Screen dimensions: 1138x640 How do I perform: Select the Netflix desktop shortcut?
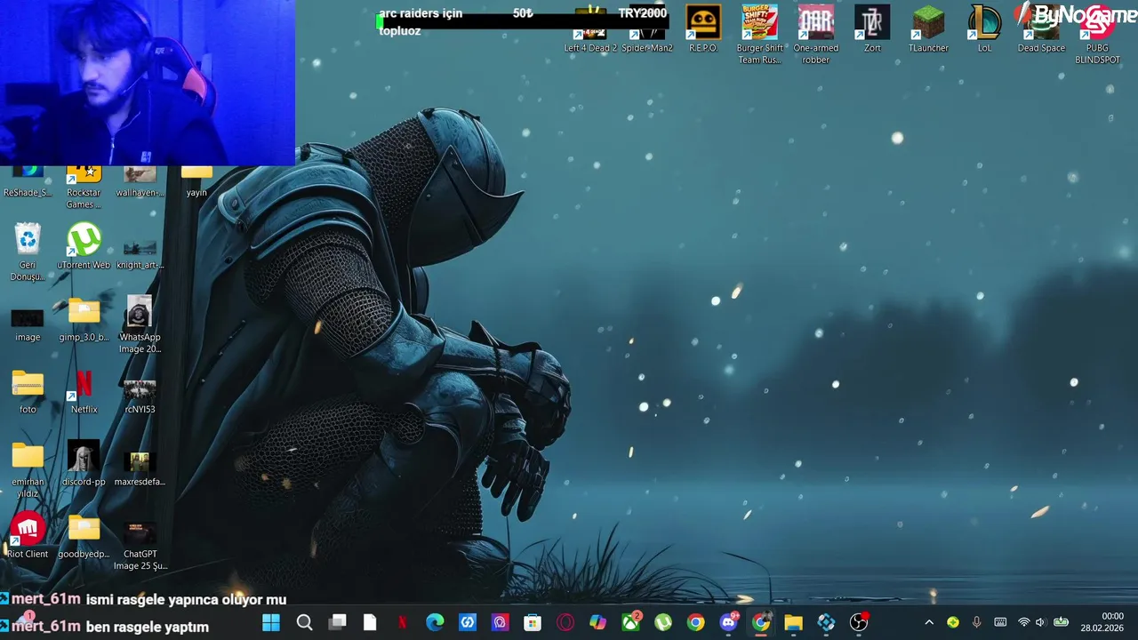pyautogui.click(x=84, y=391)
